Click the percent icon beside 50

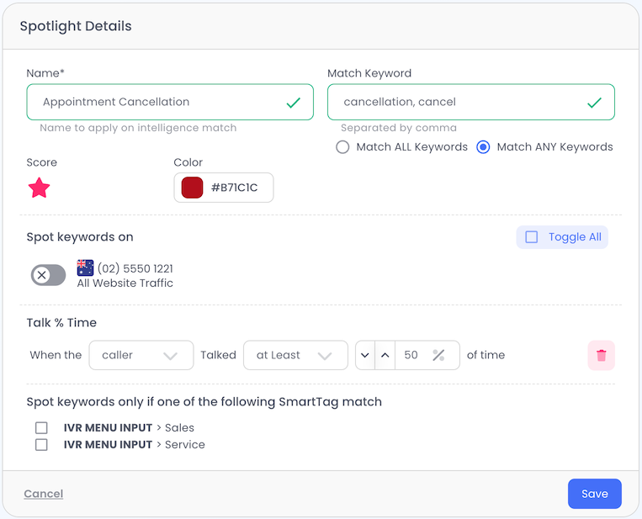438,355
